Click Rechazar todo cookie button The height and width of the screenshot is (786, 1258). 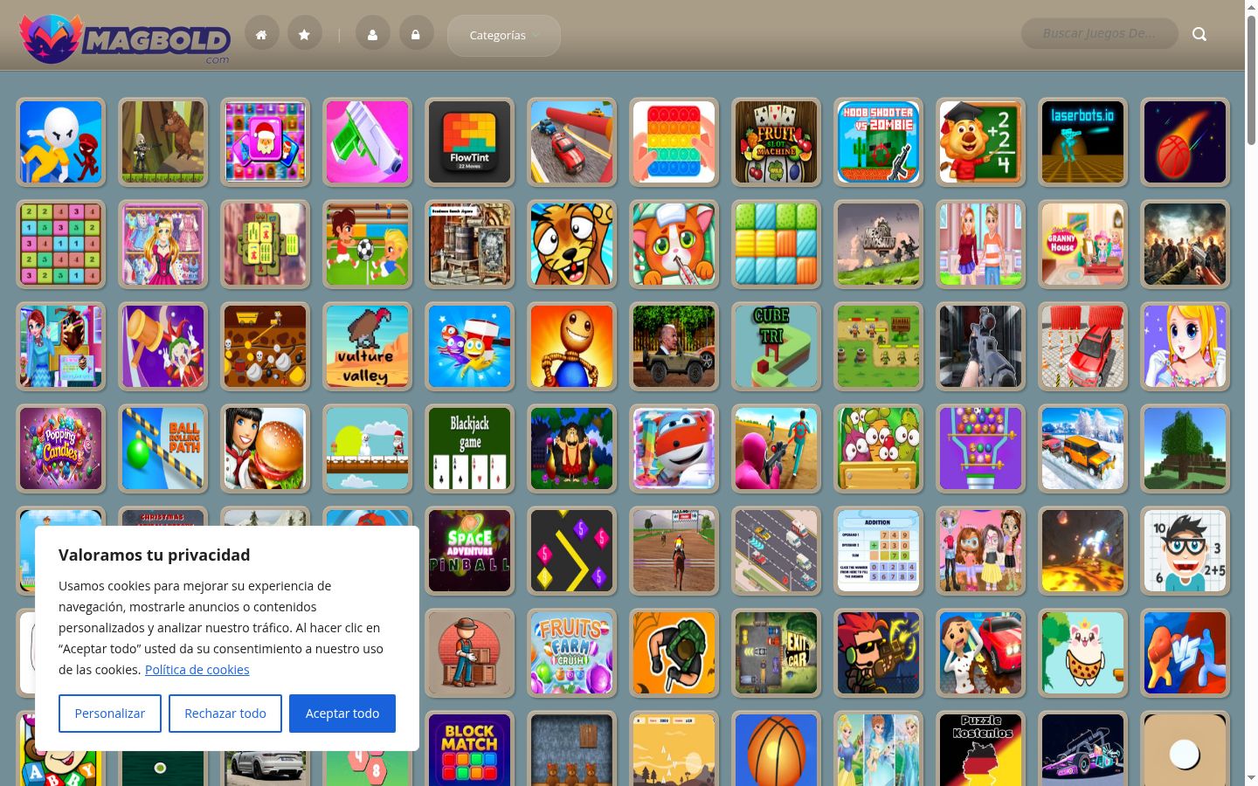point(225,714)
